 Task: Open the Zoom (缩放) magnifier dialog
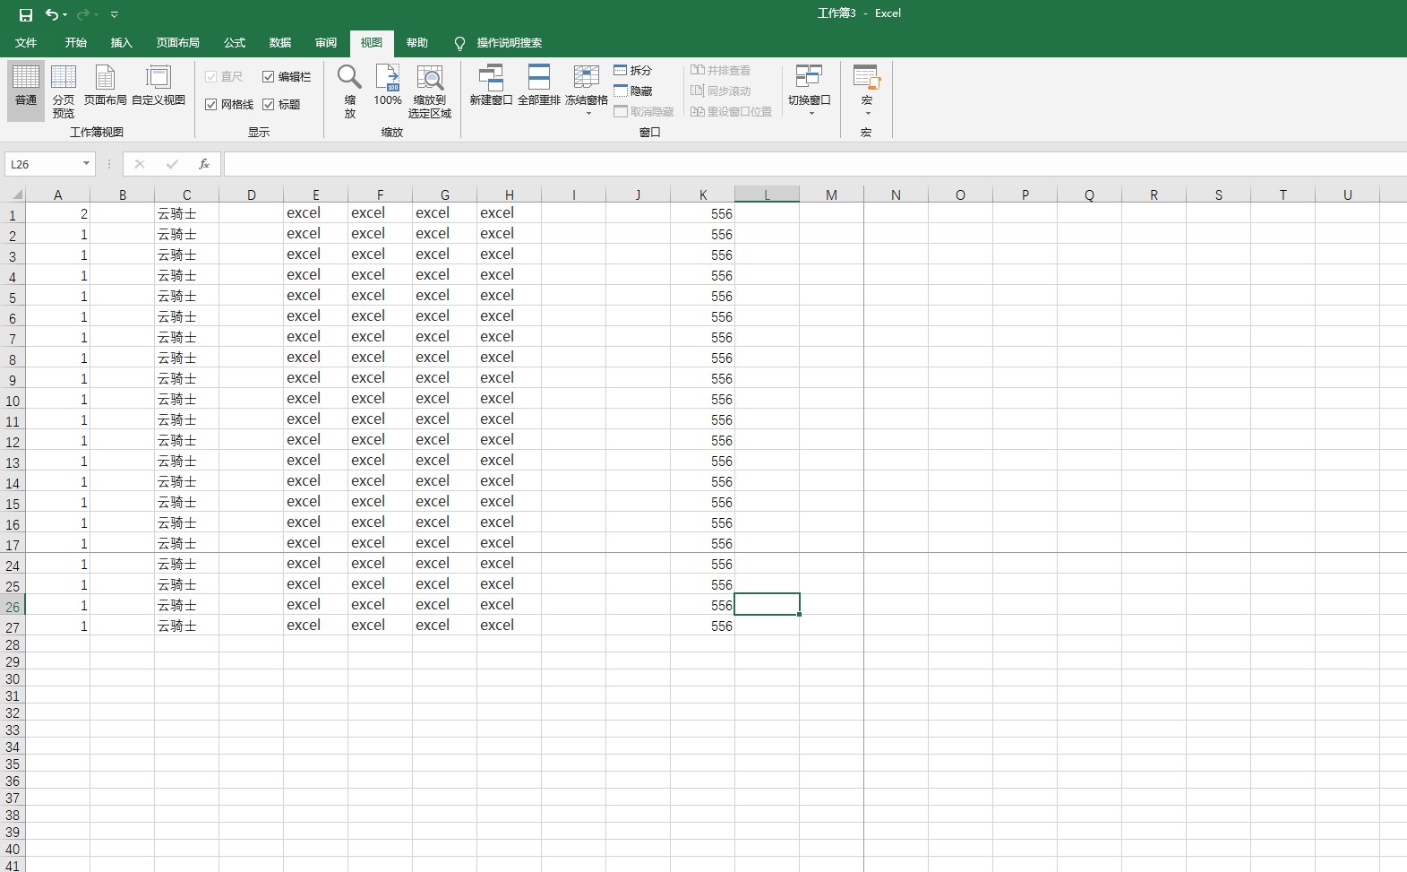(349, 91)
